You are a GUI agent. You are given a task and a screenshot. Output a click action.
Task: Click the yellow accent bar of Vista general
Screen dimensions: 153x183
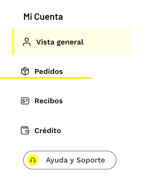coord(13,42)
